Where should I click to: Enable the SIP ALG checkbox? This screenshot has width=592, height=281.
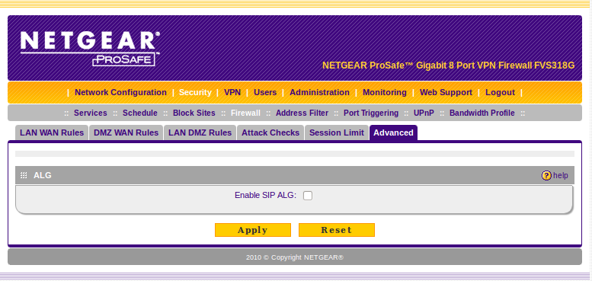[x=308, y=196]
